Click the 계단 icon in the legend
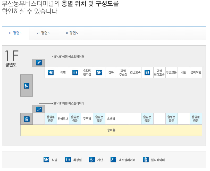Screen dimensions: 210x171 tap(91, 159)
